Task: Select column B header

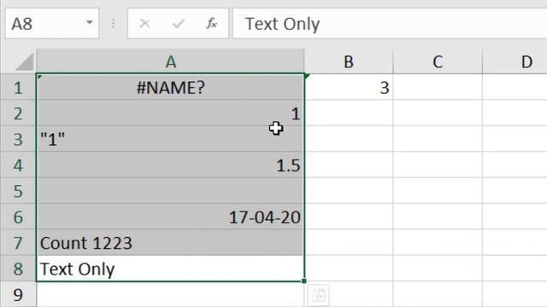Action: point(349,61)
